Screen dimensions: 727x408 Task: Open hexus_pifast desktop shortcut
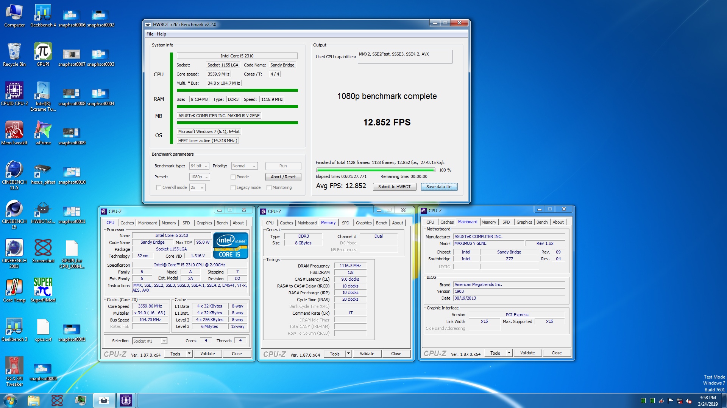[x=43, y=173]
